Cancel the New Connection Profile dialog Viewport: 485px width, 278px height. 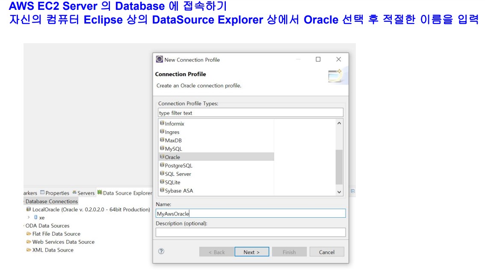pos(327,252)
